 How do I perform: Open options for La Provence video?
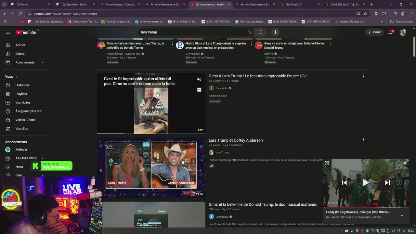pos(251,43)
